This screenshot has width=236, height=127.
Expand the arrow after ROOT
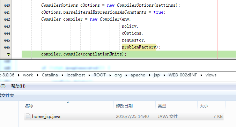[110, 75]
